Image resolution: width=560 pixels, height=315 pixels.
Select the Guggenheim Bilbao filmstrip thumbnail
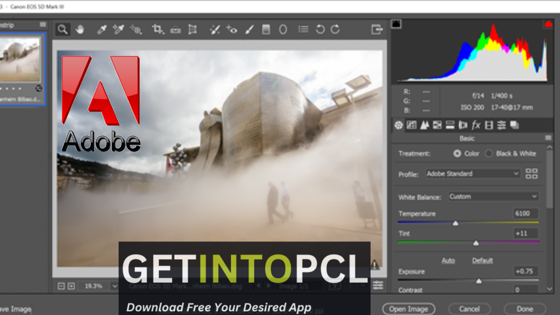20,59
